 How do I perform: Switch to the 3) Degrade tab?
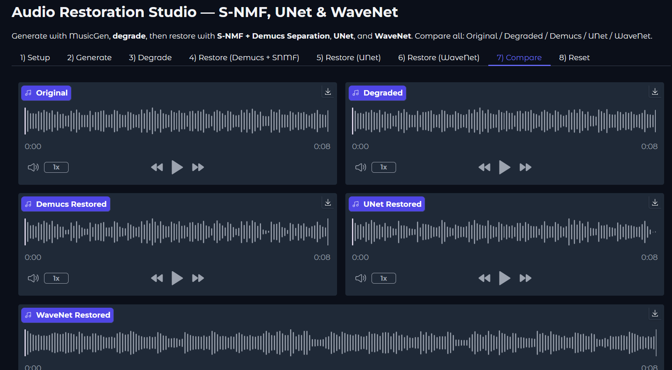click(150, 58)
